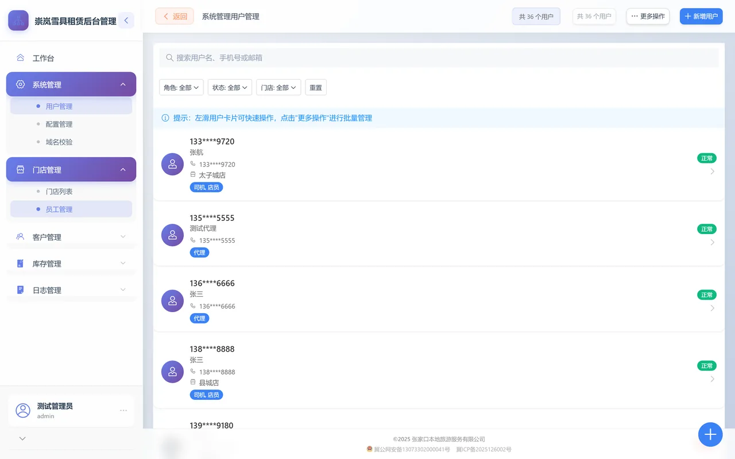Click the avatar of user 136****6666
Image resolution: width=735 pixels, height=459 pixels.
pyautogui.click(x=172, y=301)
